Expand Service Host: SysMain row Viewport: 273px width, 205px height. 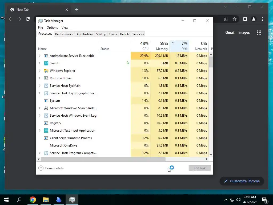click(40, 86)
